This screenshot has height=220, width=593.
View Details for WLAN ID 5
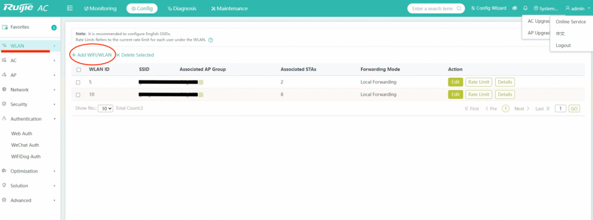505,82
